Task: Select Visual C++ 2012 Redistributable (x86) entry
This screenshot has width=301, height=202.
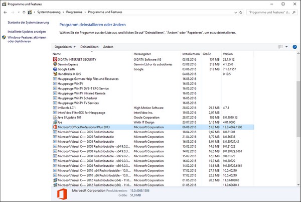Action: 153,185
